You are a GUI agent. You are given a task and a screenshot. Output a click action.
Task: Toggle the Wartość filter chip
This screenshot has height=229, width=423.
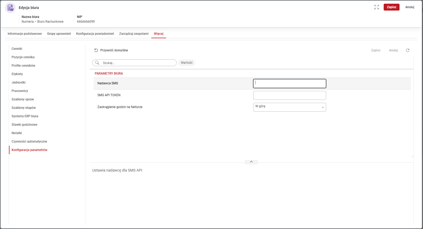[186, 63]
